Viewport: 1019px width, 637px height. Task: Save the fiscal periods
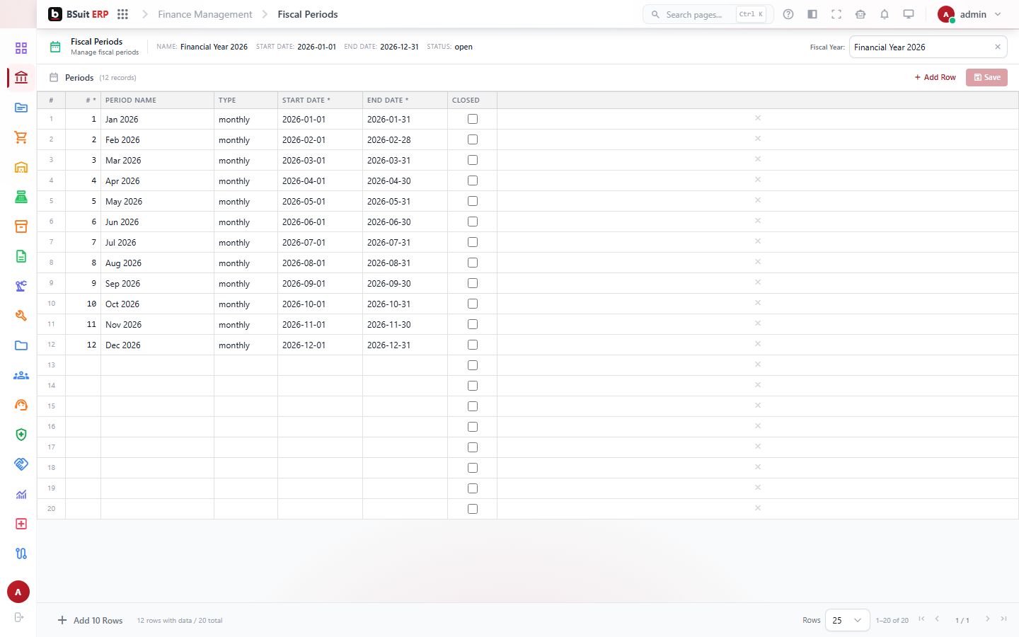(986, 77)
